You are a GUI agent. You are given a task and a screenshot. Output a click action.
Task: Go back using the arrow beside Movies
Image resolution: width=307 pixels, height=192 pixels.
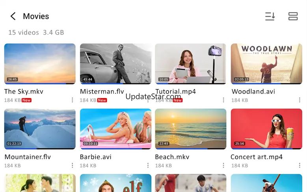[13, 16]
